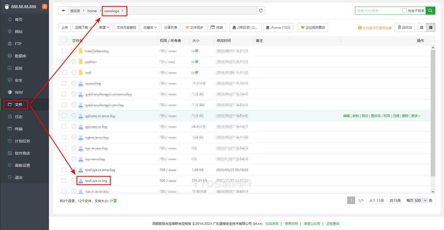This screenshot has height=230, width=444.
Task: Open the recycle bin (回收站)
Action: tap(405, 27)
